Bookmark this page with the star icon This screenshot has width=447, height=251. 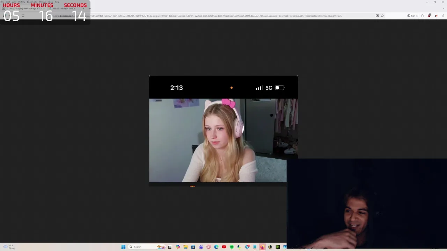coord(382,16)
